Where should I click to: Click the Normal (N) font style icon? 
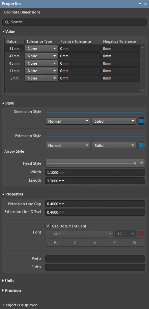coord(135,243)
